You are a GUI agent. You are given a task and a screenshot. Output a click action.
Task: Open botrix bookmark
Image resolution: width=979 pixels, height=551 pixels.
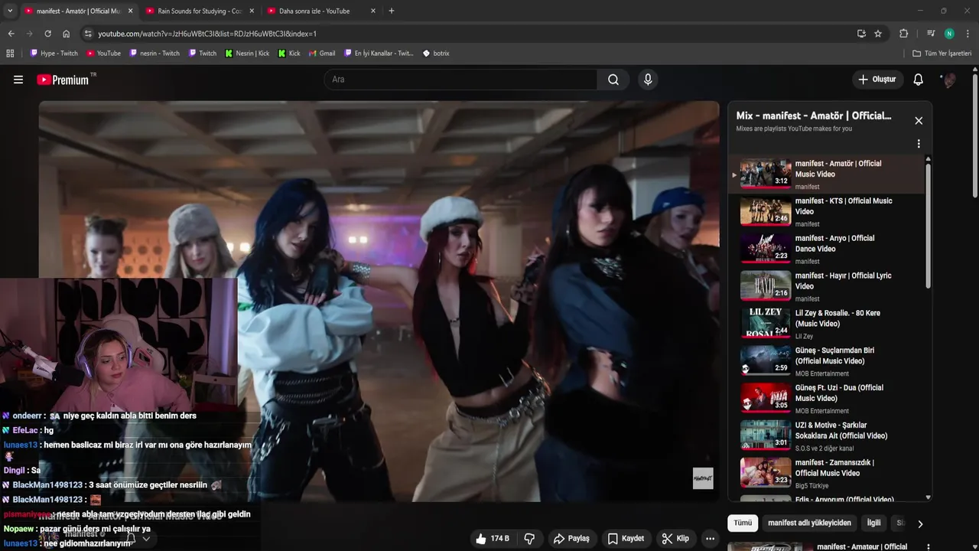click(x=436, y=54)
